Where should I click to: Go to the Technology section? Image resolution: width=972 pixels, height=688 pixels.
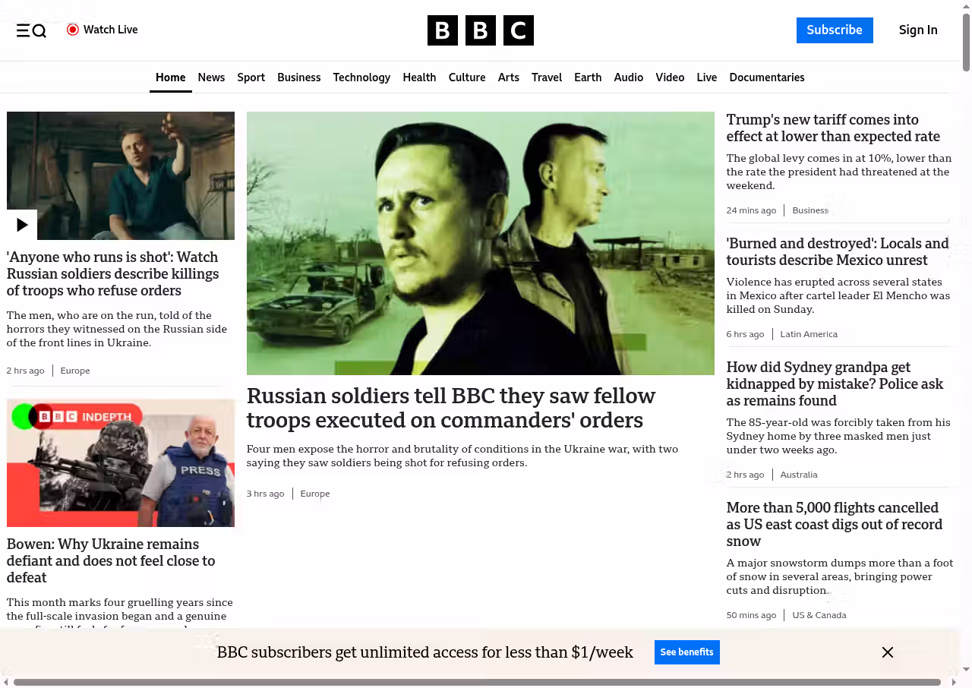click(361, 77)
